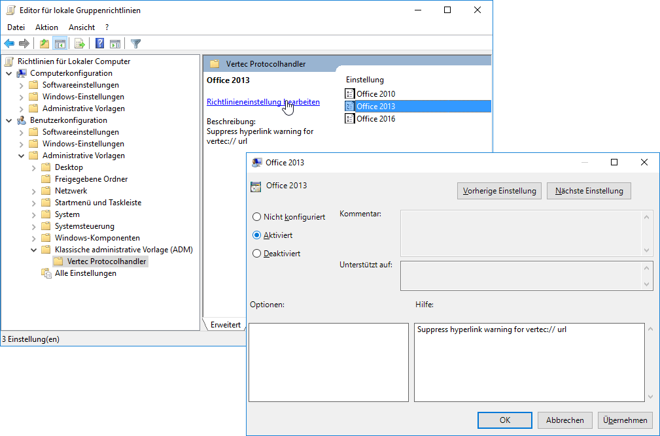Select the 'Aktiviert' radio option
Viewport: 660px width, 436px height.
pos(257,235)
